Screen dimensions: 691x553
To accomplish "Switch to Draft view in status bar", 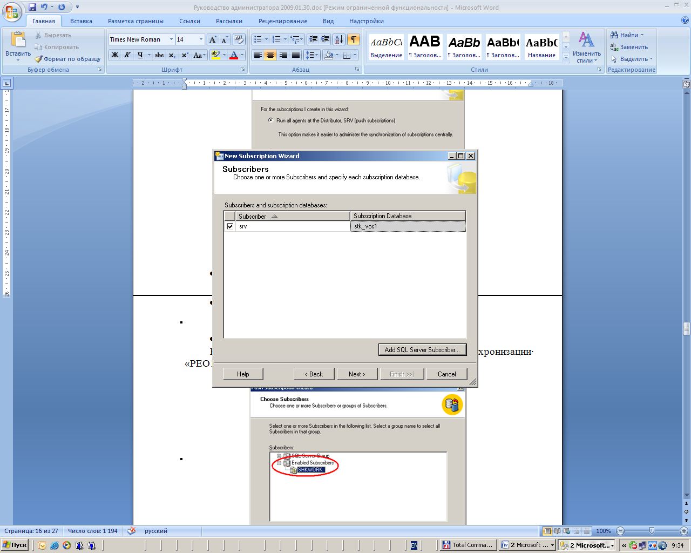I will tap(587, 531).
